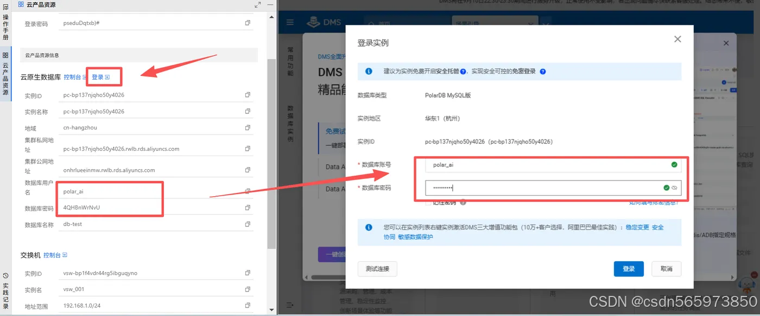The width and height of the screenshot is (760, 316).
Task: Click the 数据库密码 input field
Action: click(553, 188)
